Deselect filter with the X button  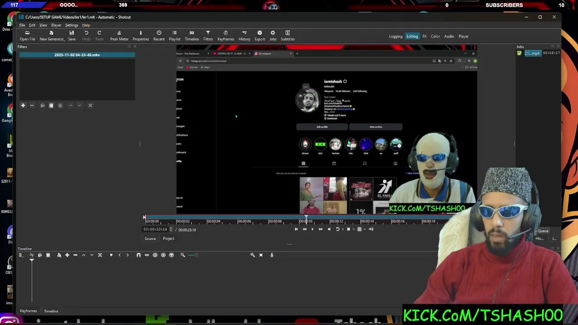[90, 105]
